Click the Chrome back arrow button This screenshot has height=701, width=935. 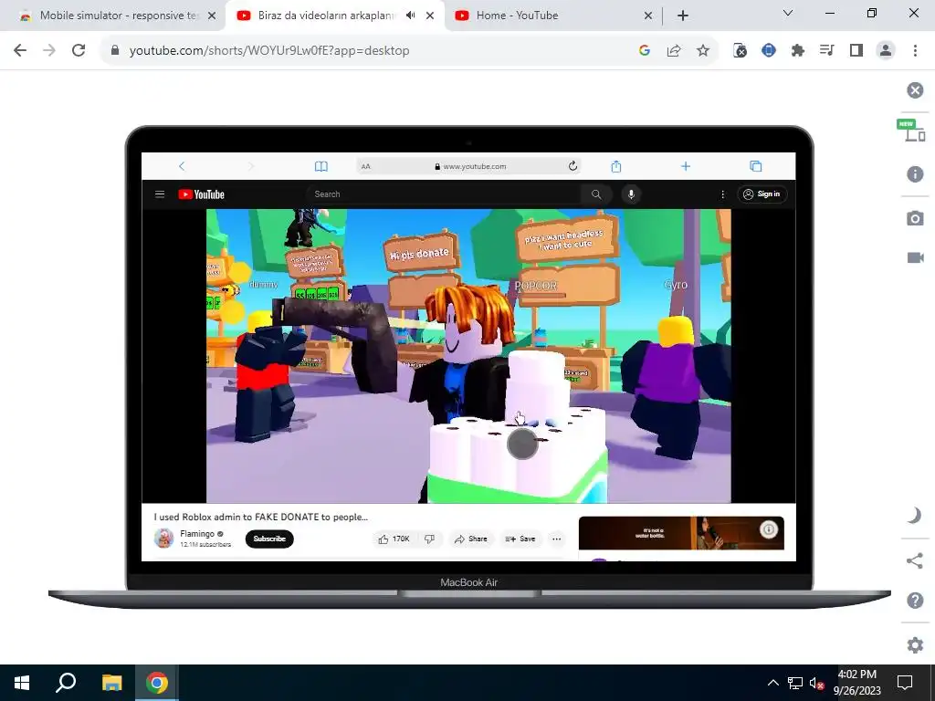point(20,51)
